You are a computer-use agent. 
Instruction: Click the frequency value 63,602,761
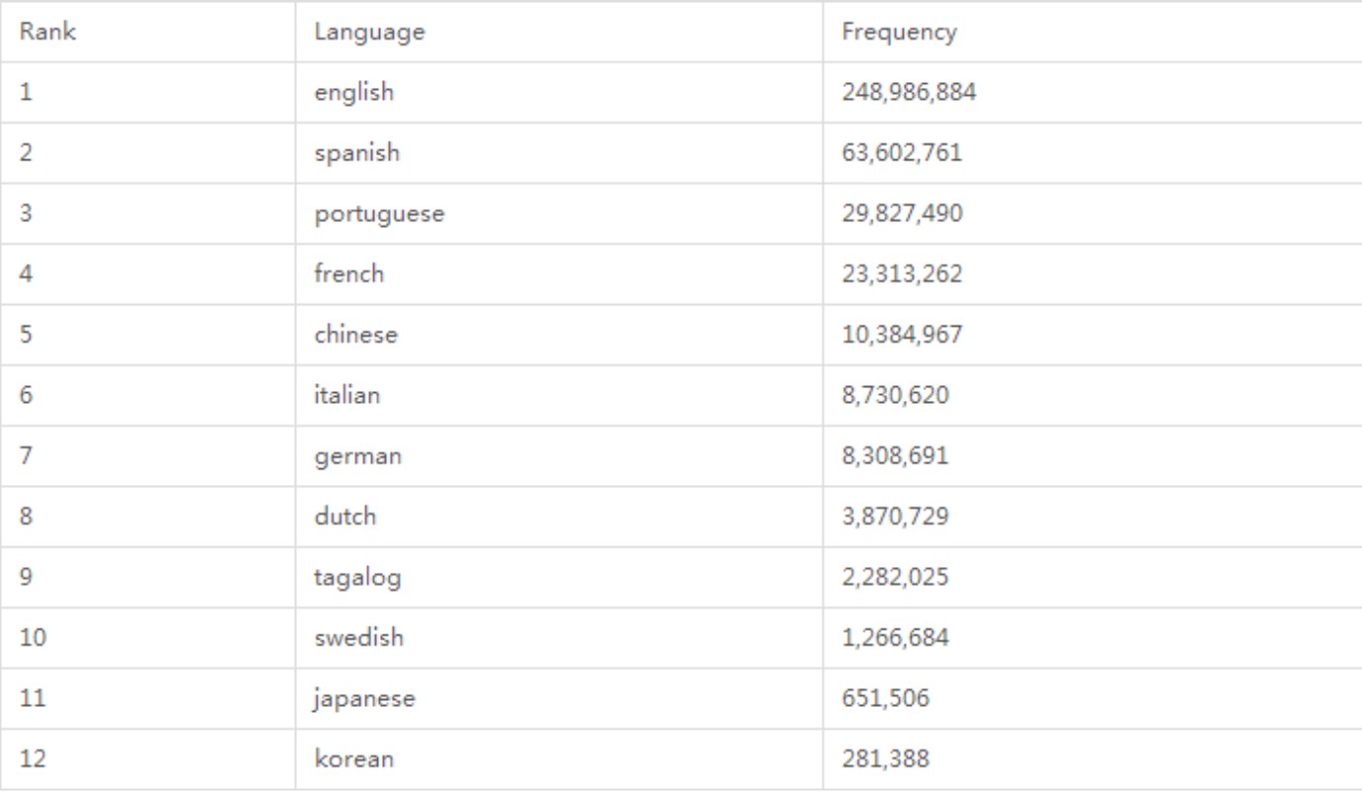[902, 152]
